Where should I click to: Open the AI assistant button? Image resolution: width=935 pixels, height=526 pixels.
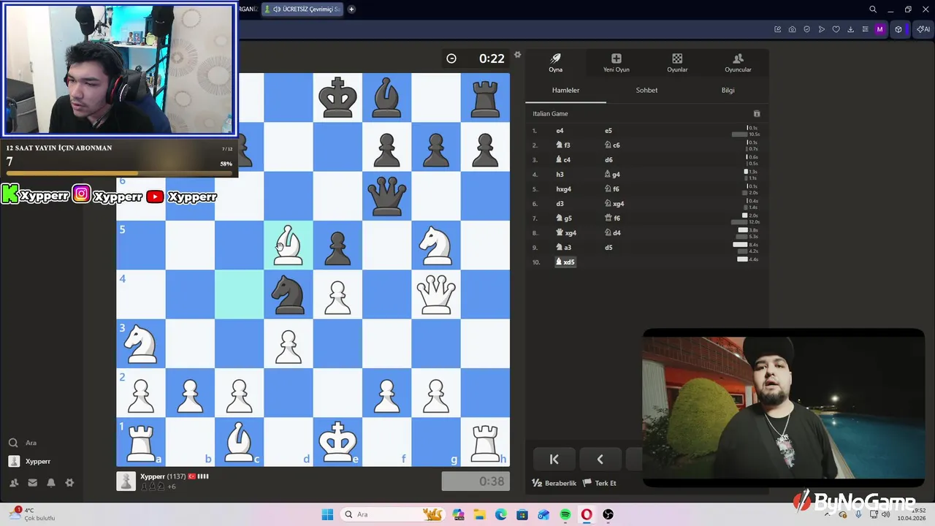(923, 29)
